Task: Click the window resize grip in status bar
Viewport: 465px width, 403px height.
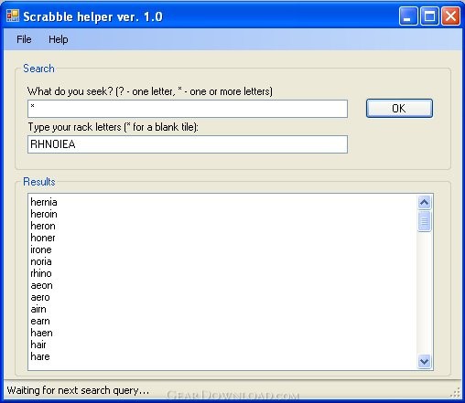Action: [456, 393]
